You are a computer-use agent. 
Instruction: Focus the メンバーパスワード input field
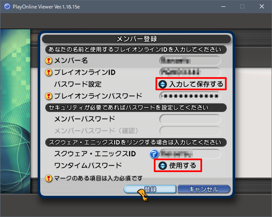(190, 119)
